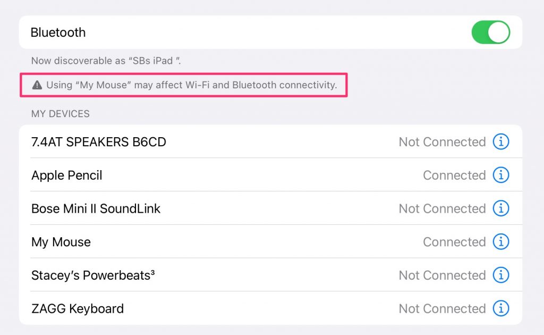Select the Apple Pencil row

click(270, 175)
